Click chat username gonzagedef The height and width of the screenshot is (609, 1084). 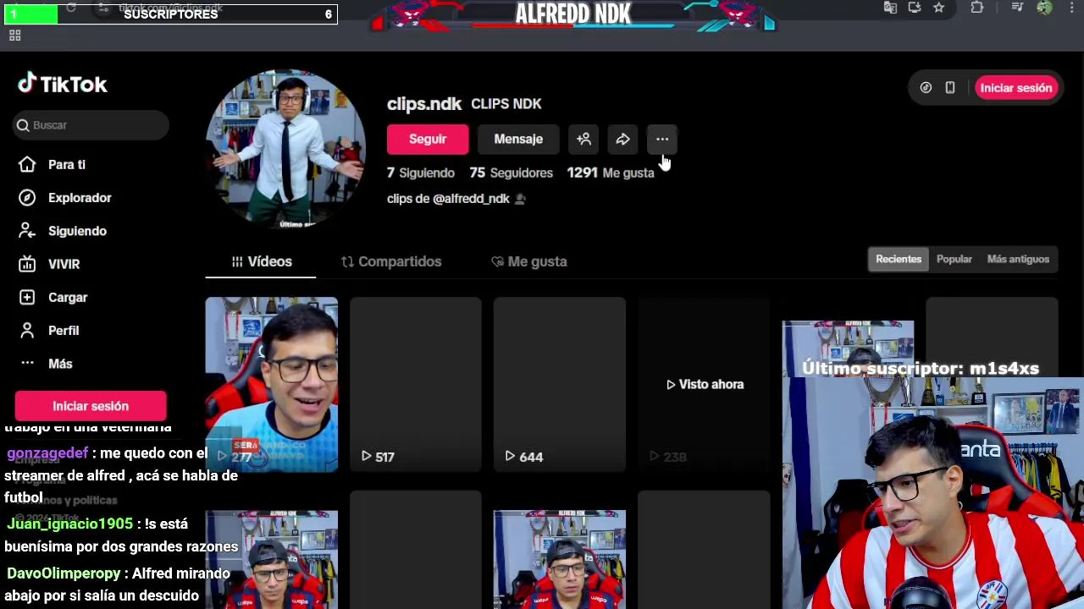point(47,453)
